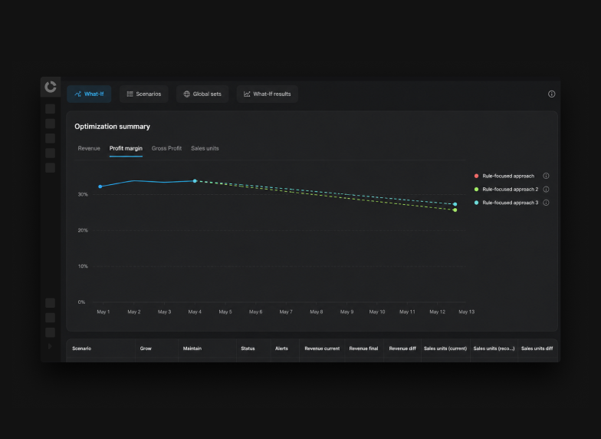Open the What-If results tab
Screen dimensions: 601x439
[x=267, y=94]
